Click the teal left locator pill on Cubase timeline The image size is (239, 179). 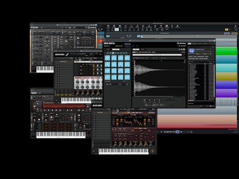click(108, 36)
